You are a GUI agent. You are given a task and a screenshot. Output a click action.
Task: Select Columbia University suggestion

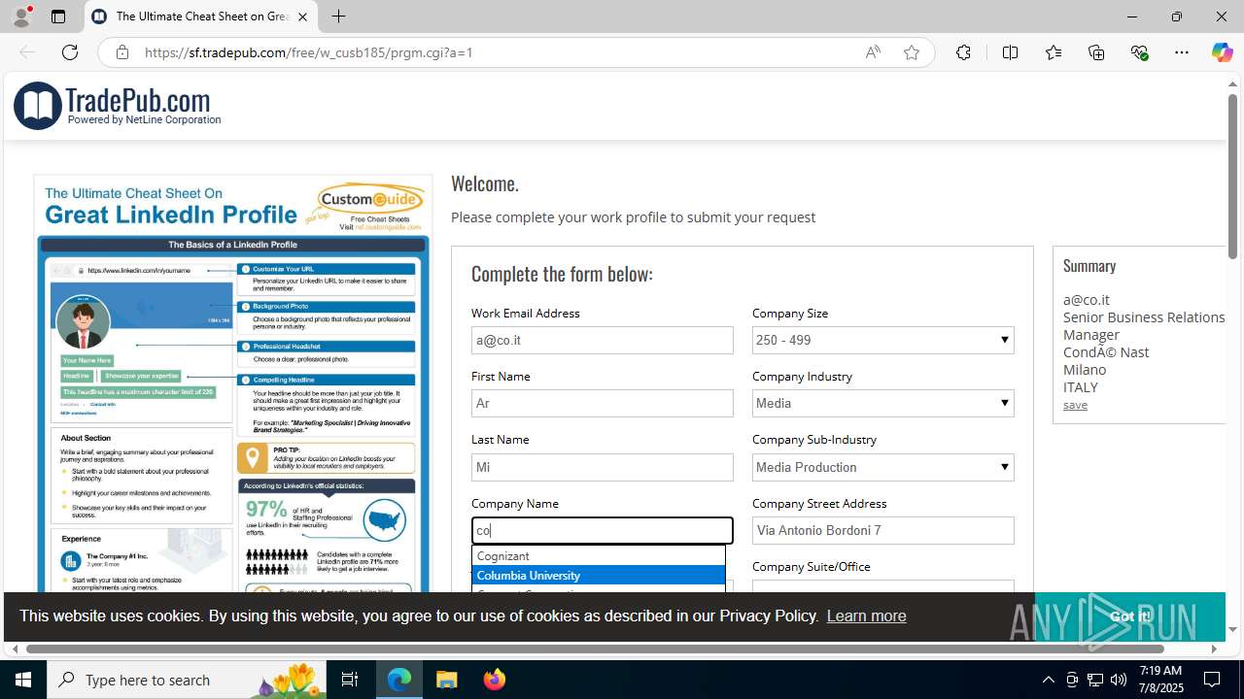tap(599, 576)
